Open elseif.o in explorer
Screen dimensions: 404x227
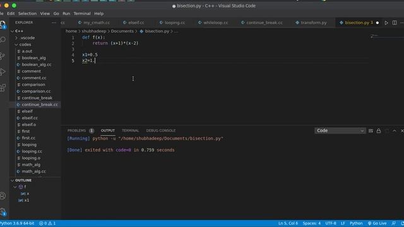29,125
